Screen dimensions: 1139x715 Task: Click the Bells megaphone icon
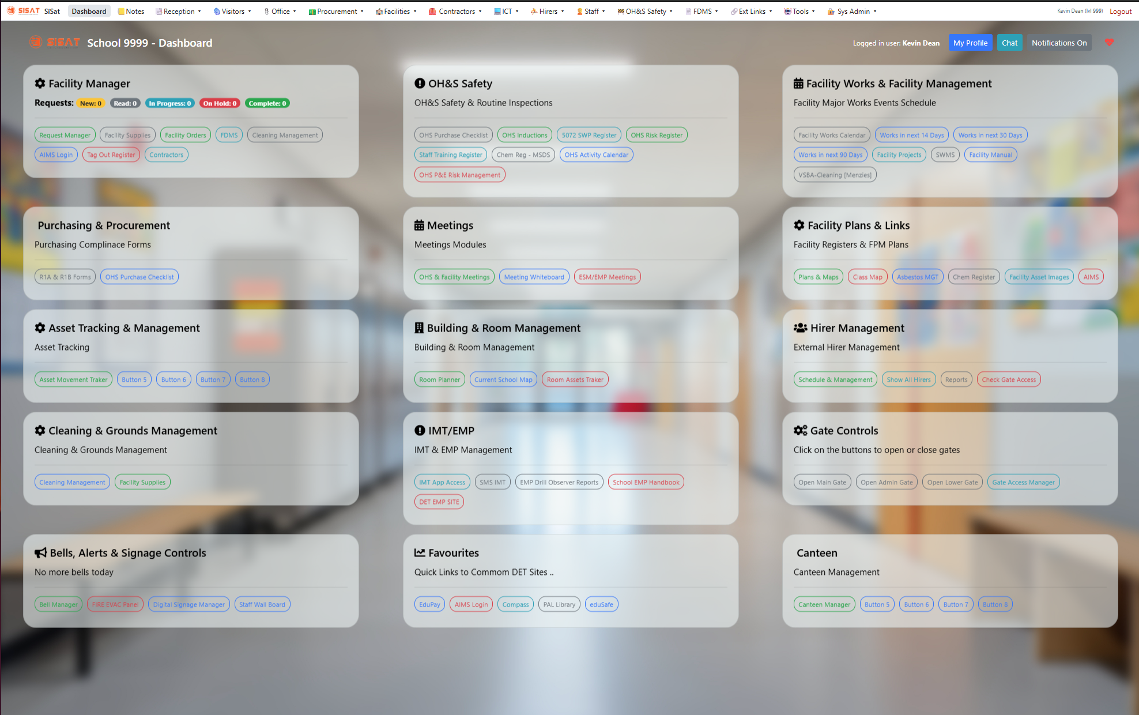[x=40, y=553]
